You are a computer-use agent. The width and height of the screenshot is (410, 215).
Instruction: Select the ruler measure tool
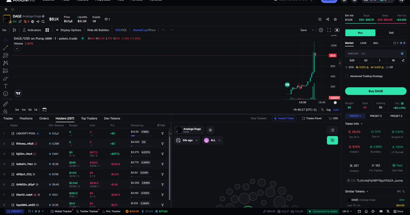tap(5, 104)
